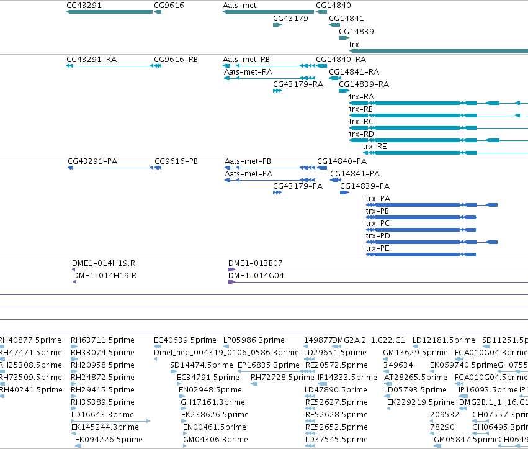Select EST GH17161.3prime
This screenshot has width=528, height=449.
[213, 403]
